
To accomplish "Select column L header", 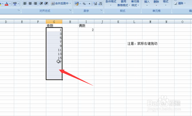I will click(134, 22).
